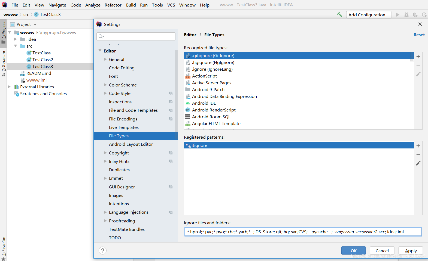Add a new recognized file type
Image resolution: width=428 pixels, height=261 pixels.
click(418, 57)
